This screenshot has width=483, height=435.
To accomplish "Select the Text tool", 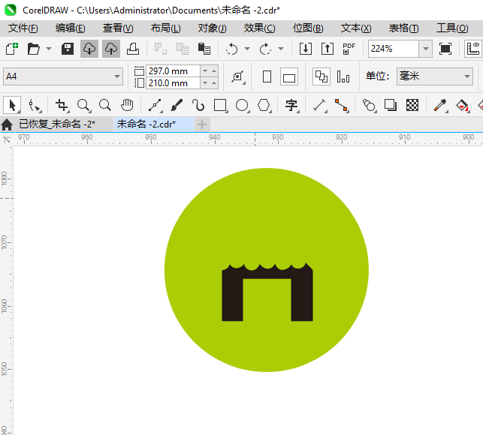I will pyautogui.click(x=291, y=105).
